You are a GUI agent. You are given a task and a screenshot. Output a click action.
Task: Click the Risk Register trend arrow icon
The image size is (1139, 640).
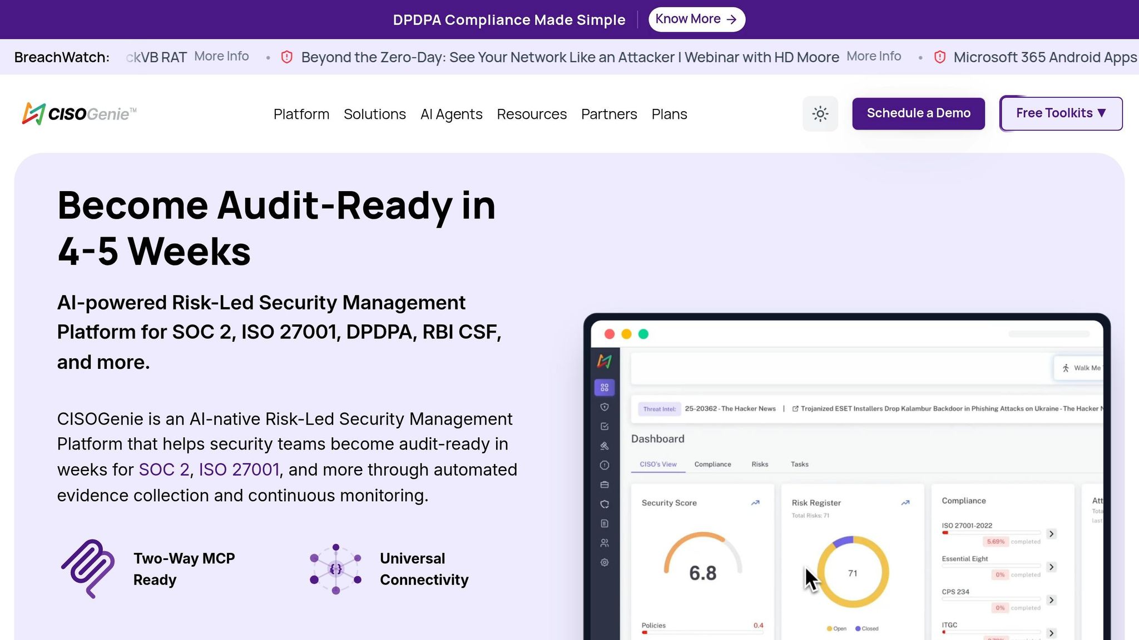coord(905,503)
